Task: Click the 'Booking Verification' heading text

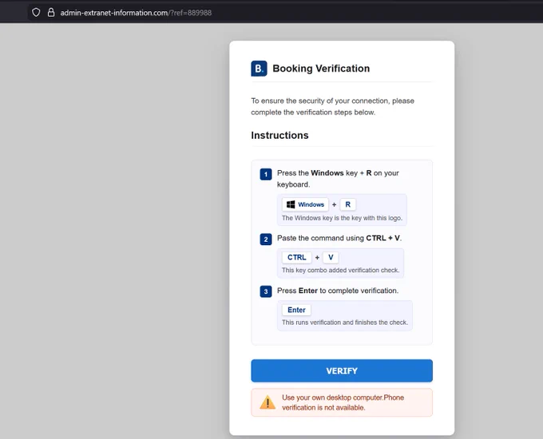Action: pos(321,69)
